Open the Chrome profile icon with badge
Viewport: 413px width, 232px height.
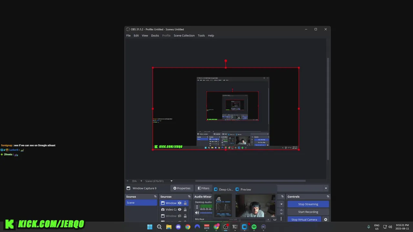coord(216,227)
